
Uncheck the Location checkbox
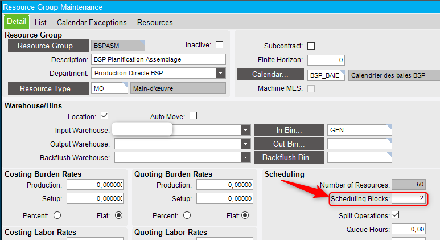tap(104, 116)
